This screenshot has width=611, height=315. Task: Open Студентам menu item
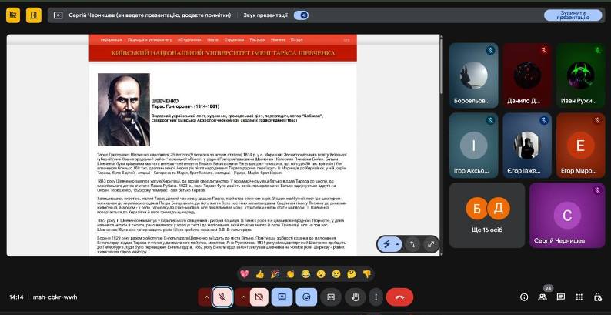coord(234,40)
